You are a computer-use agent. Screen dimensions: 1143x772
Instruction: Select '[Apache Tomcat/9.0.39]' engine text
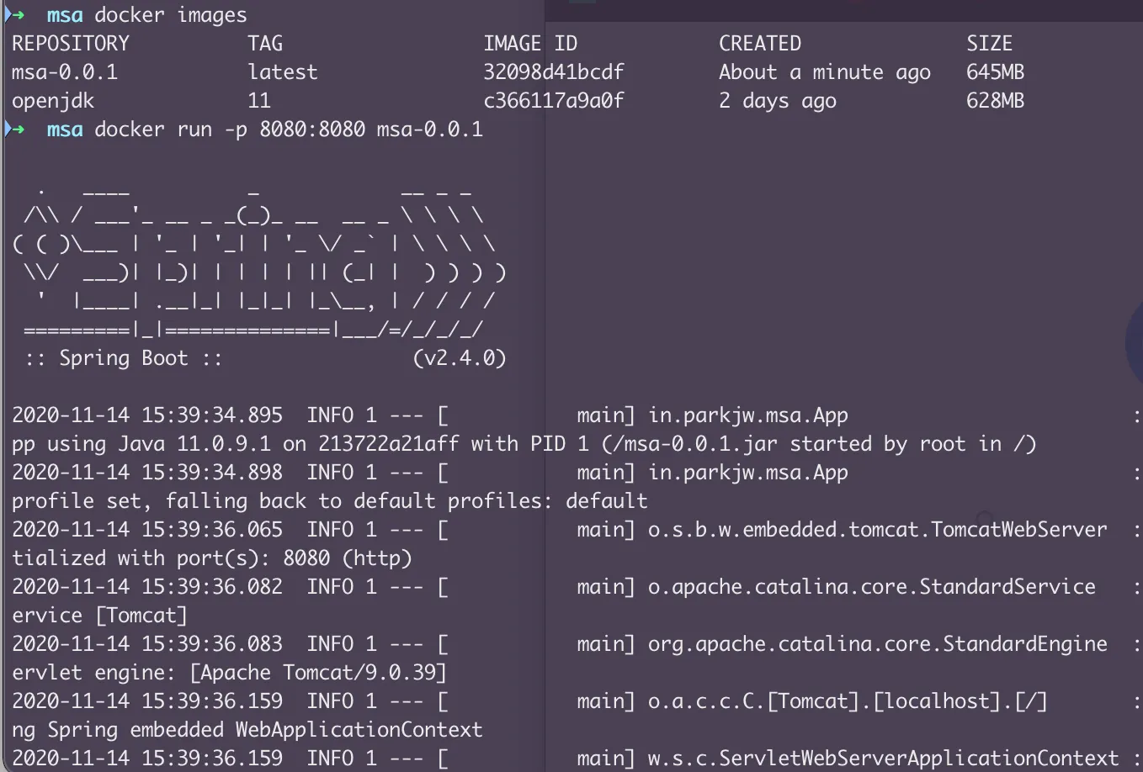(318, 673)
